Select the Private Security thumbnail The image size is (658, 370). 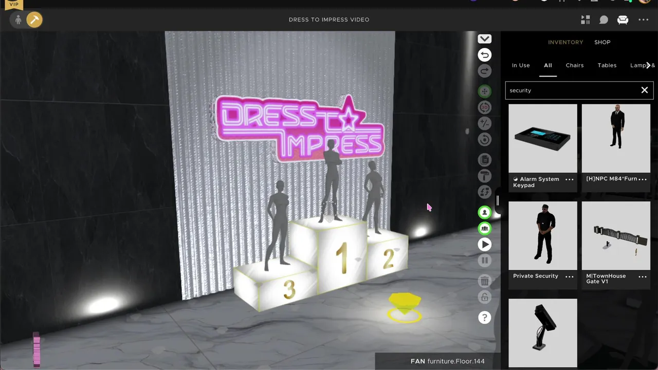[x=543, y=235]
